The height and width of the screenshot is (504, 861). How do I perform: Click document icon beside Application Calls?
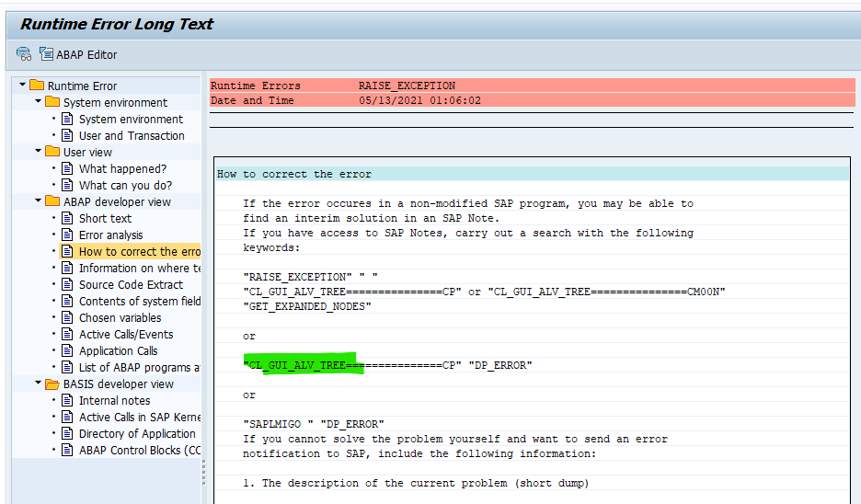pyautogui.click(x=67, y=350)
